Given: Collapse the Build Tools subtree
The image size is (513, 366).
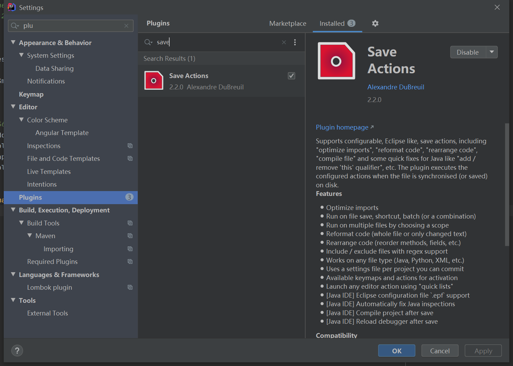Looking at the screenshot, I should click(22, 223).
